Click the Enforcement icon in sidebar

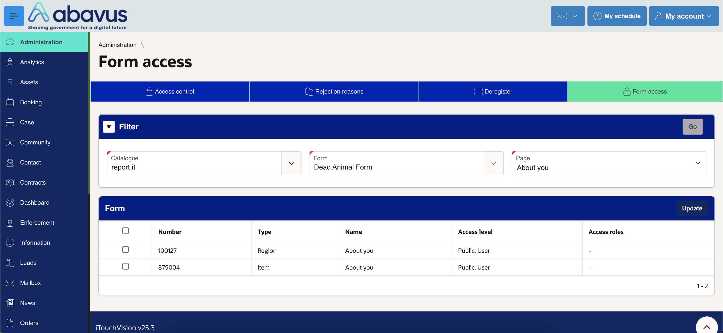click(10, 223)
